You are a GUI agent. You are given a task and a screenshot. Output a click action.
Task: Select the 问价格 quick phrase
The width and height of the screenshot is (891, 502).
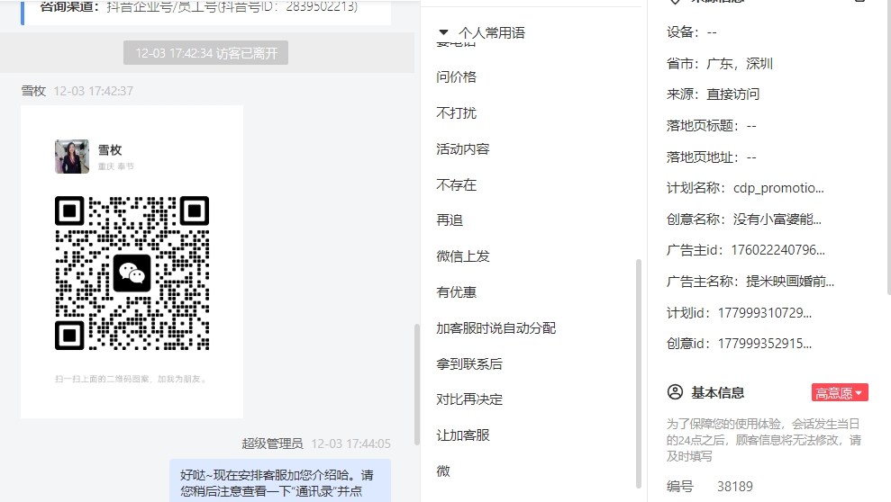[x=456, y=77]
